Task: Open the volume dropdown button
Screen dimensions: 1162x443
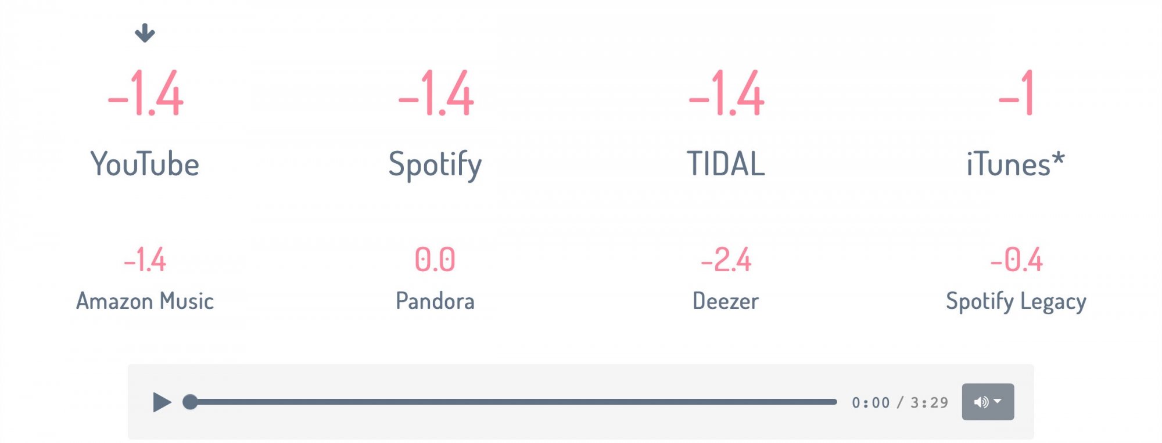Action: (x=988, y=402)
